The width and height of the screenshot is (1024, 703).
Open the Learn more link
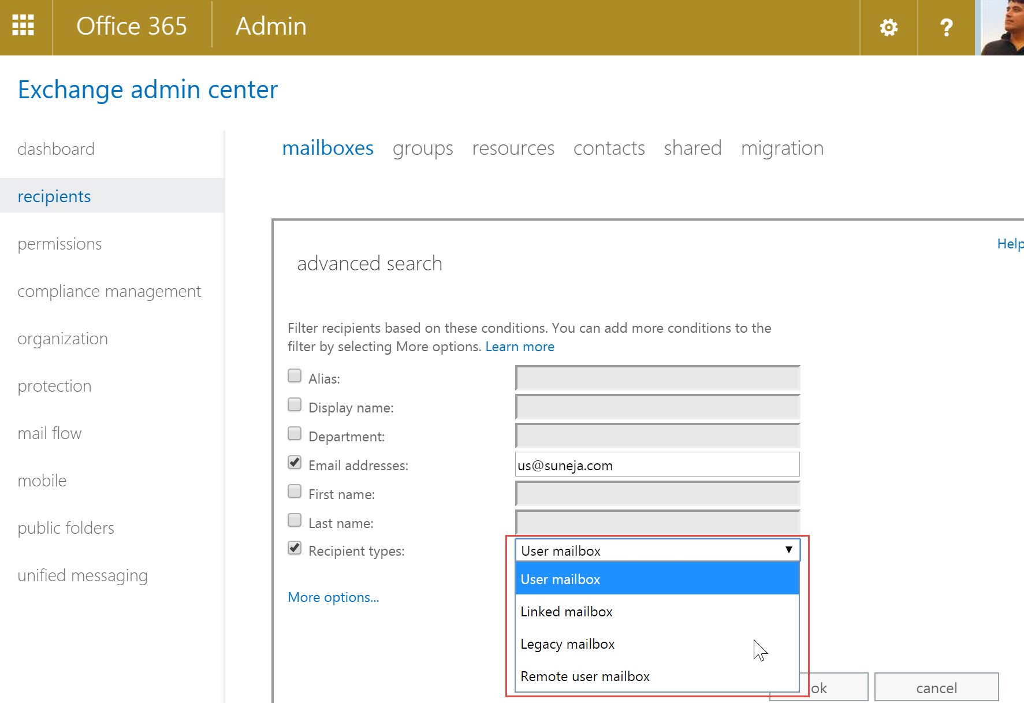(520, 347)
